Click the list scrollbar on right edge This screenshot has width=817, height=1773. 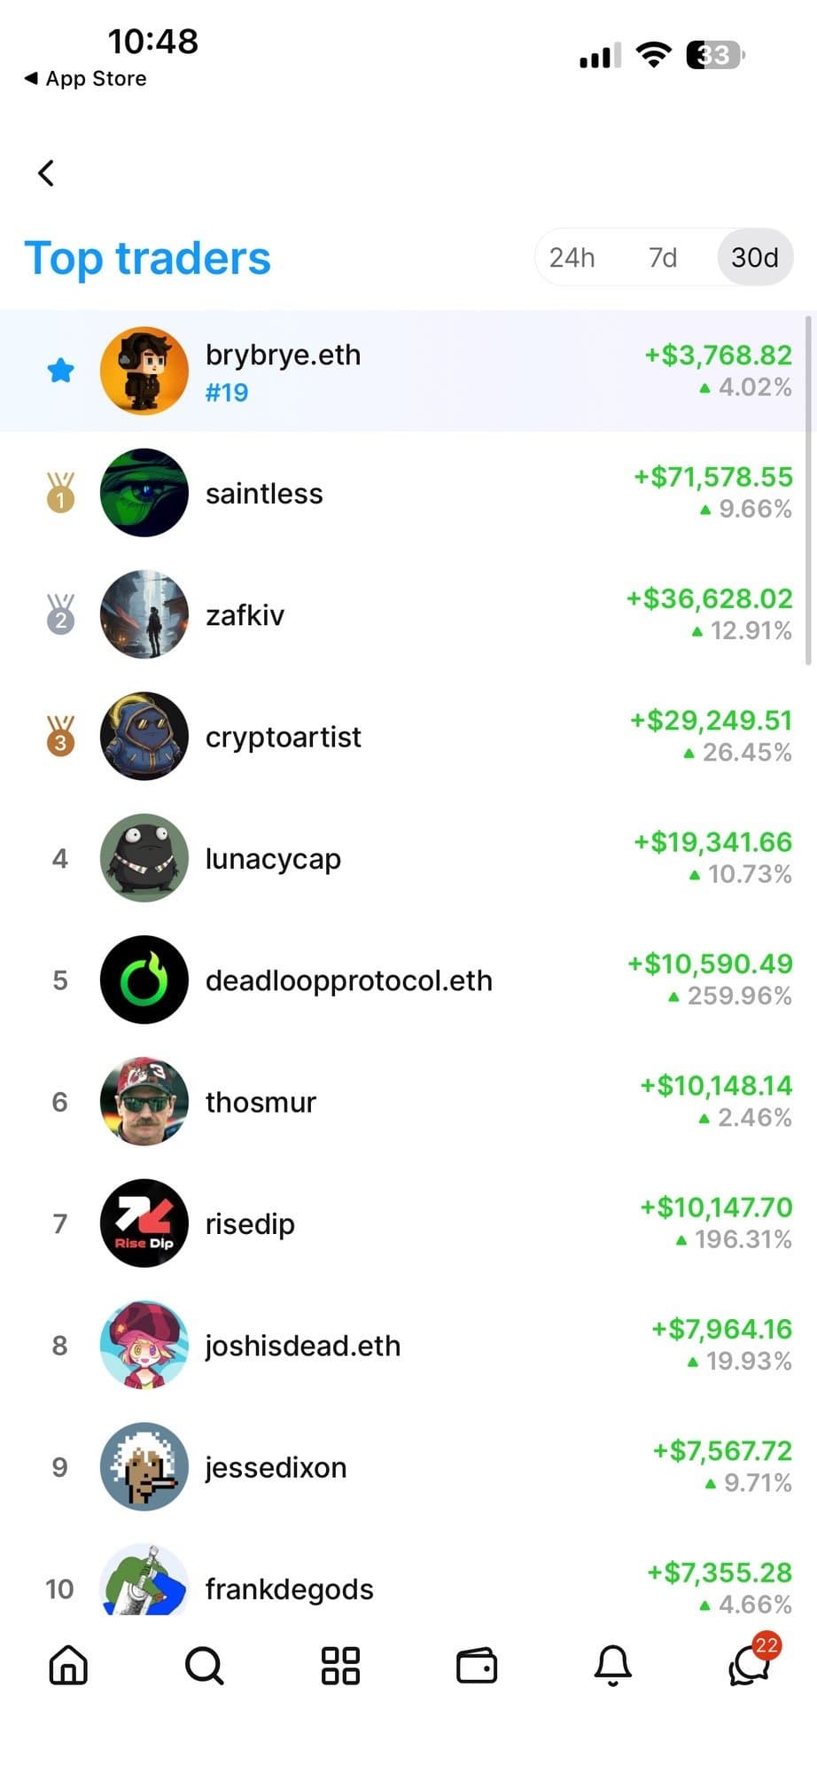point(808,489)
